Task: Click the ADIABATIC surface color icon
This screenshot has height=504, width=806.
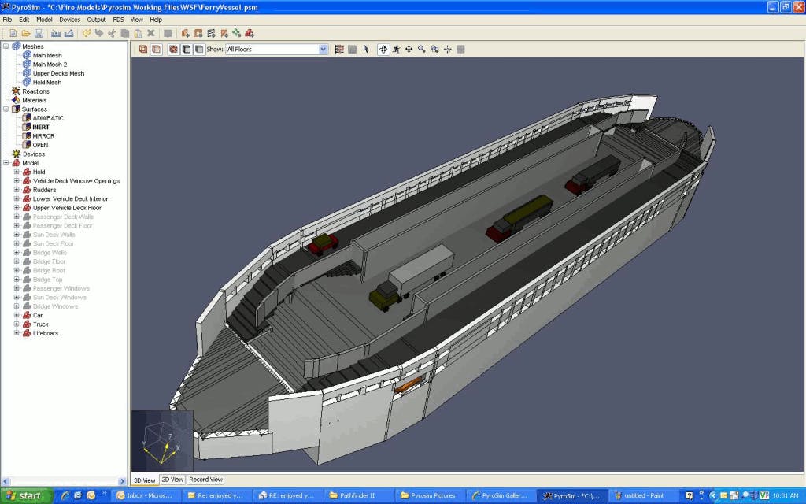Action: point(27,118)
